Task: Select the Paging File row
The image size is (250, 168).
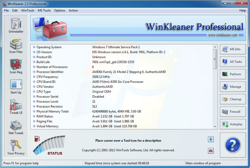Action: (122, 121)
